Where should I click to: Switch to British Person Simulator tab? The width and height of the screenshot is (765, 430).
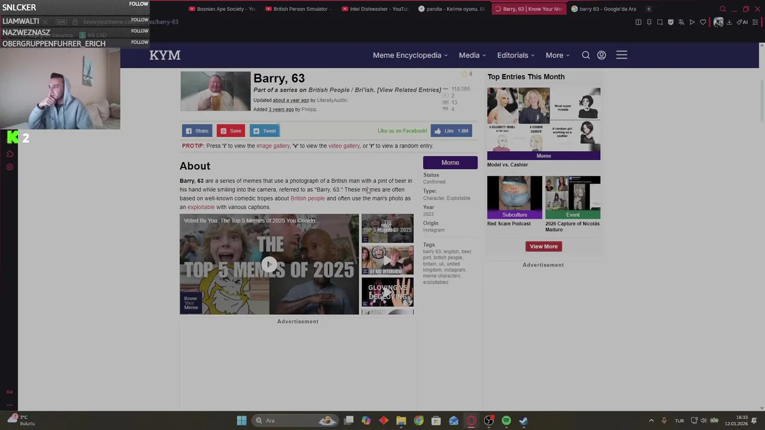click(x=299, y=9)
